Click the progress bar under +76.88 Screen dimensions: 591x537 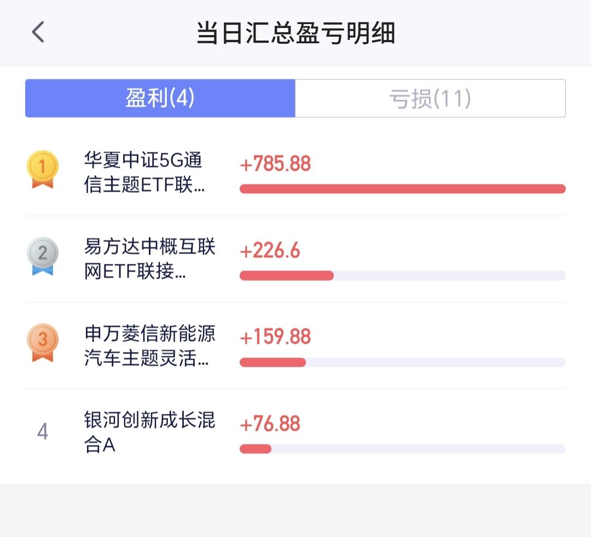402,449
